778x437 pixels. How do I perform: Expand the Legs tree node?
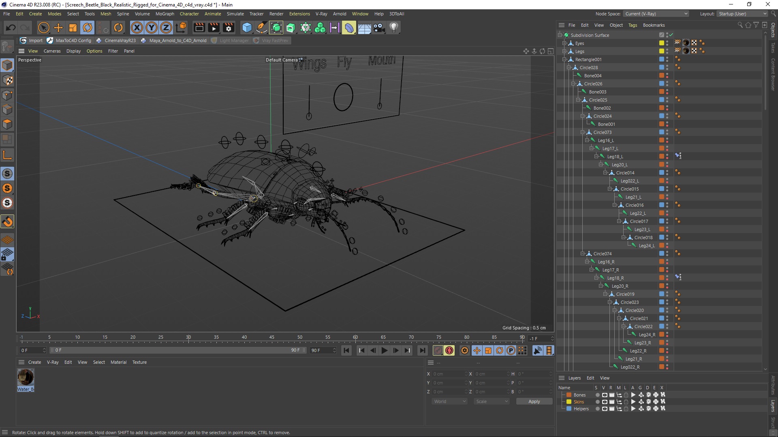[x=564, y=51]
